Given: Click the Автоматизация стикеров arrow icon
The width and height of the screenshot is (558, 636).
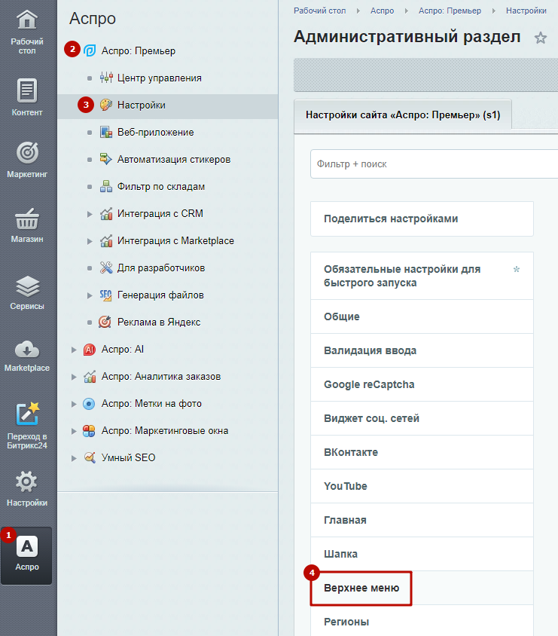Looking at the screenshot, I should point(106,159).
